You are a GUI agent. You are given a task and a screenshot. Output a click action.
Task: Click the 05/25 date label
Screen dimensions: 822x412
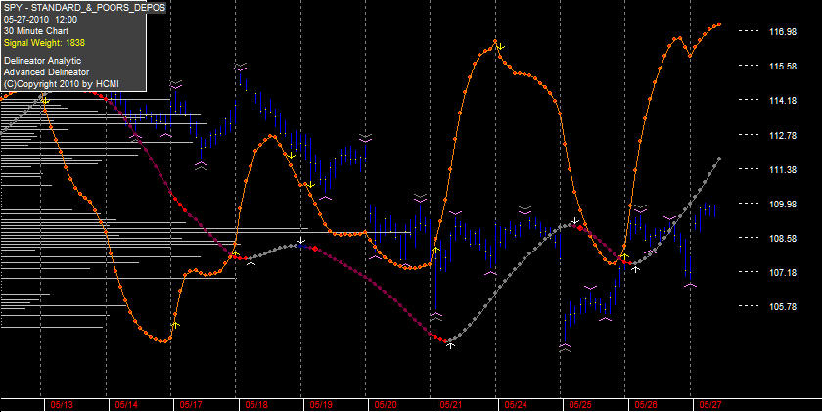(x=580, y=405)
